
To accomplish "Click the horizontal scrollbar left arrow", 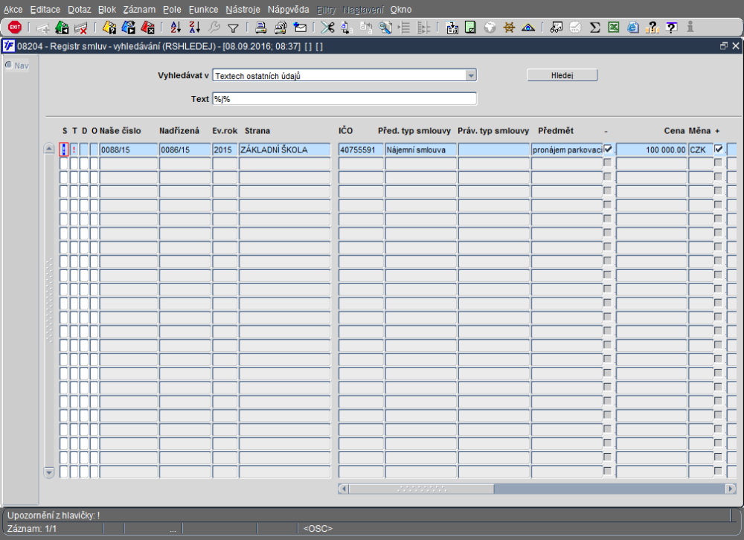I will [344, 488].
